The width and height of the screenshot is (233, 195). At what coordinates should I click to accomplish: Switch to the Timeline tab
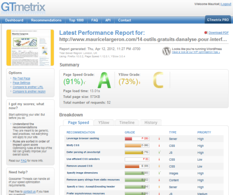(x=127, y=122)
